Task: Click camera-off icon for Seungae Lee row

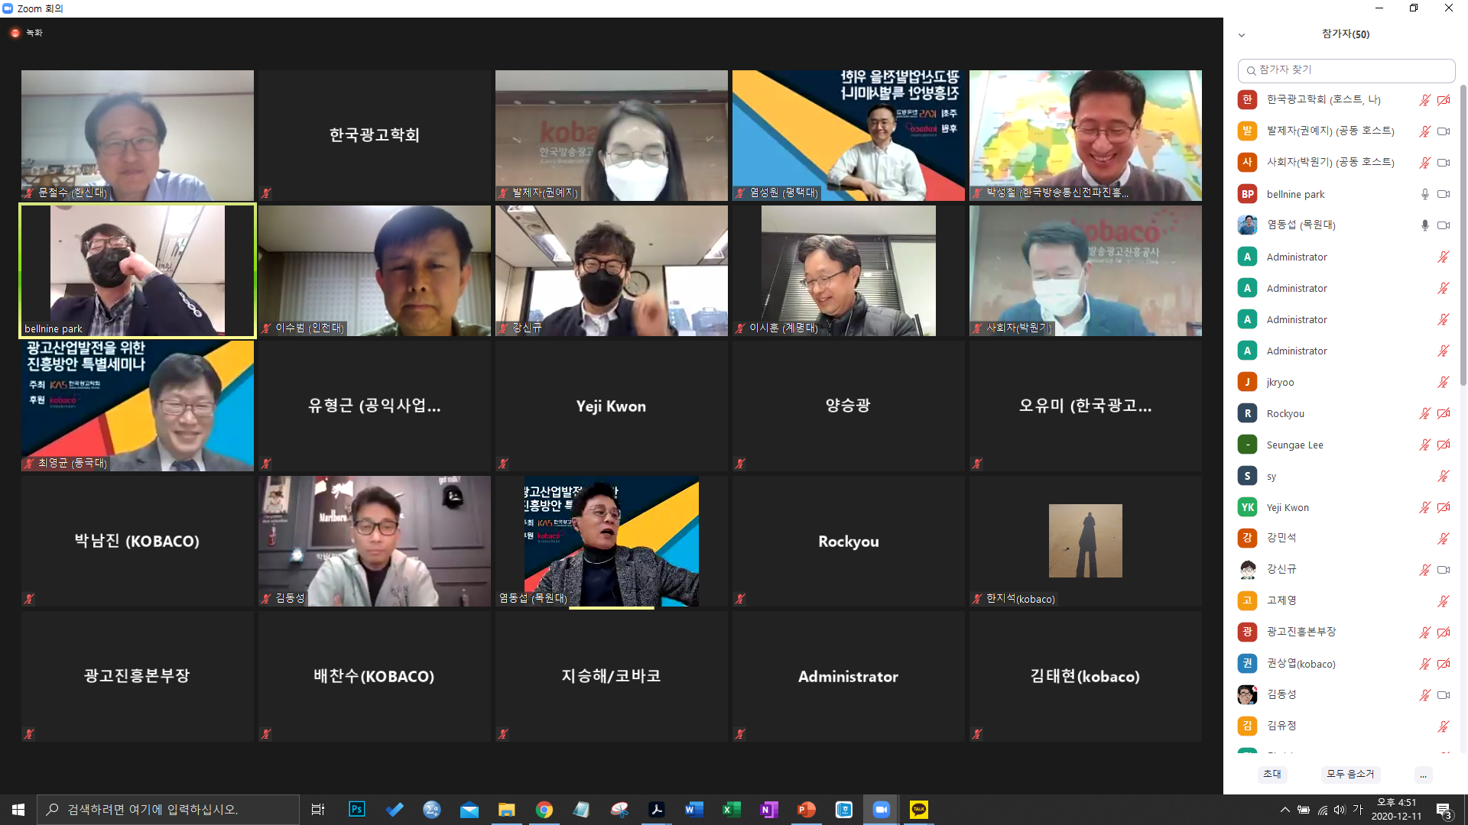Action: click(x=1444, y=445)
